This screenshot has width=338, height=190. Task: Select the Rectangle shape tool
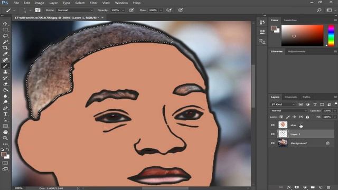[5, 126]
